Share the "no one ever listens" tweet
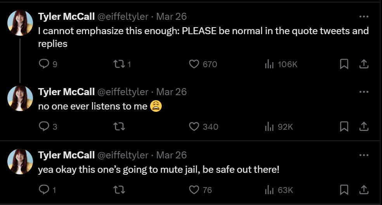Screen dimensions: 382x205 pos(364,127)
